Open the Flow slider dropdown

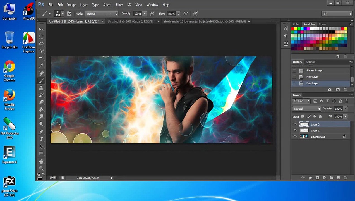[x=178, y=14]
